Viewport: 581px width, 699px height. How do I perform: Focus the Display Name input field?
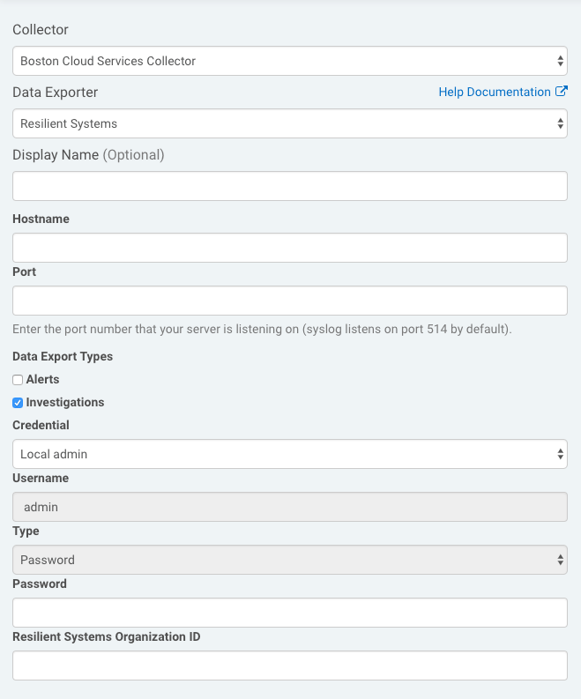pos(290,186)
